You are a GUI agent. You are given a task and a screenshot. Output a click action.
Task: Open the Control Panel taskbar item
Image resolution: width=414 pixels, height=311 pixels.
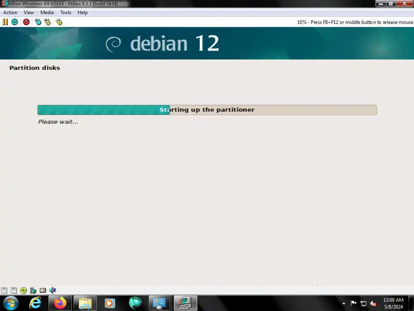(159, 303)
